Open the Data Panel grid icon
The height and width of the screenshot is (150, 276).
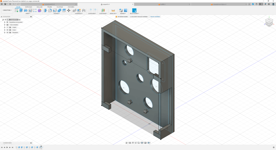click(2, 4)
